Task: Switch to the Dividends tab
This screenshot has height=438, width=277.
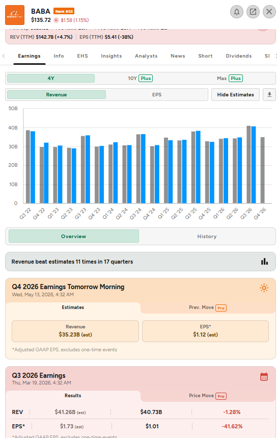Action: [239, 56]
